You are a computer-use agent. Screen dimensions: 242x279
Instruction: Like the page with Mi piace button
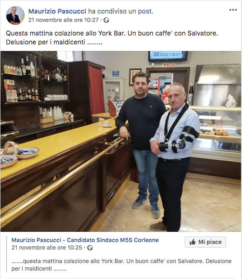(205, 242)
